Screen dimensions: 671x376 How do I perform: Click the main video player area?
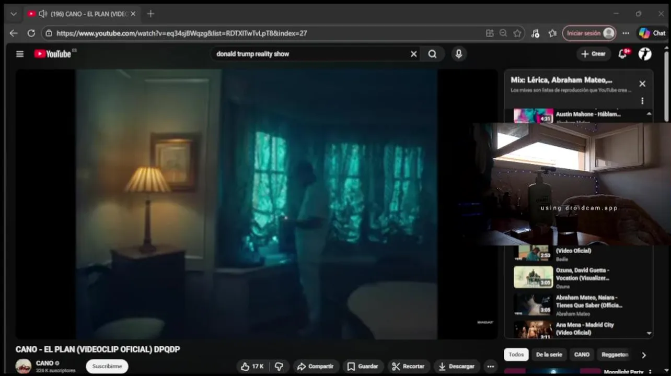(256, 204)
